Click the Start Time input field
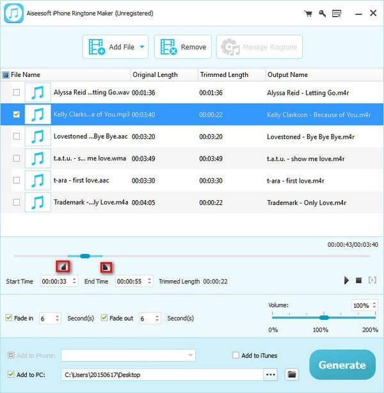Image resolution: width=384 pixels, height=393 pixels. pos(59,281)
